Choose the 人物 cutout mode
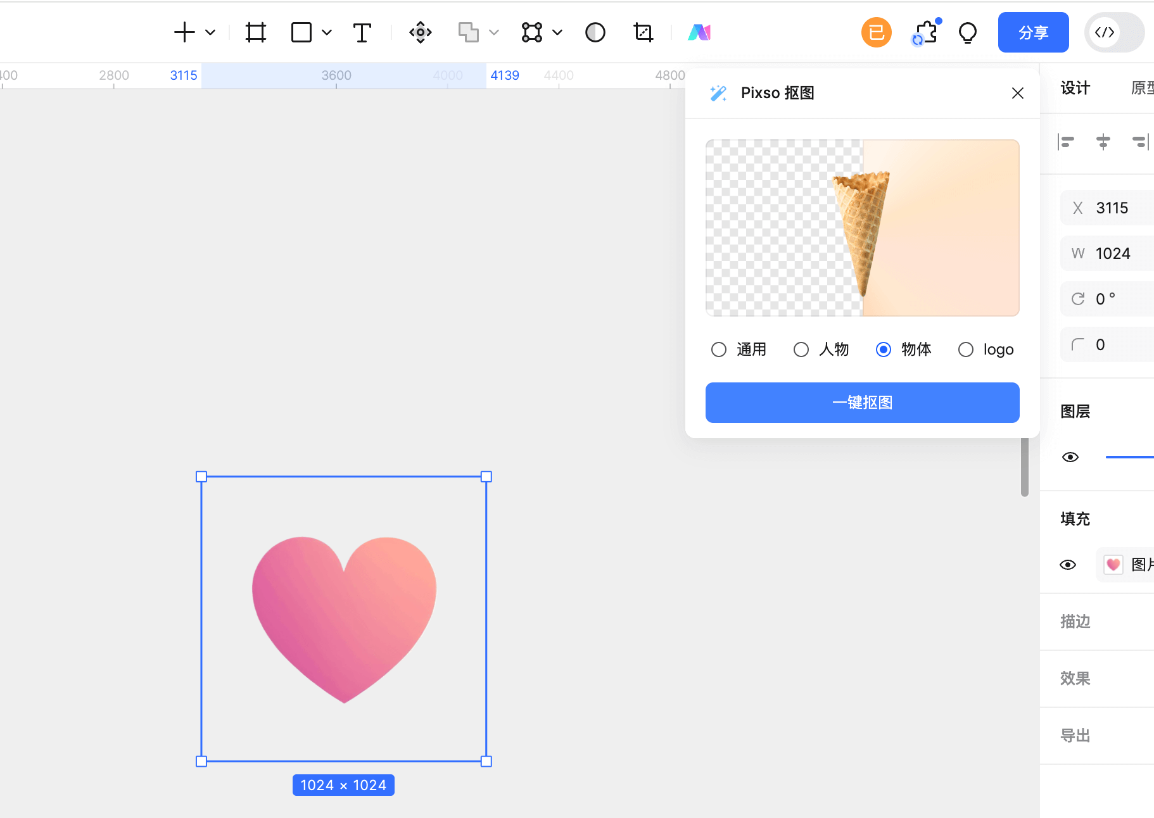The width and height of the screenshot is (1154, 818). coord(801,349)
